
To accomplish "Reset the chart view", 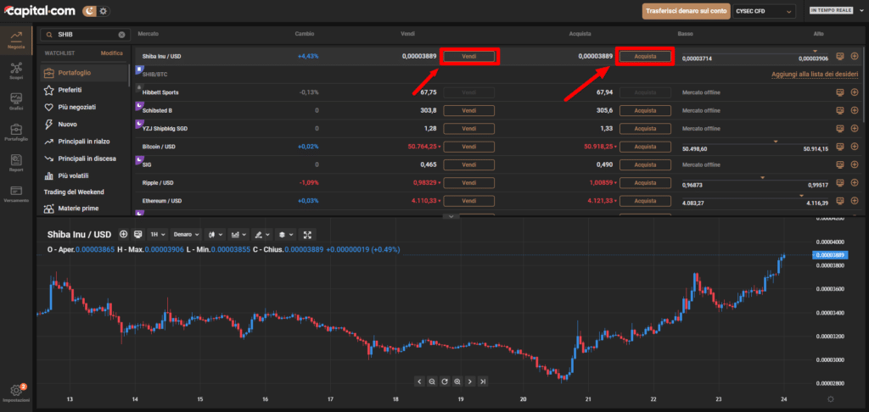I will coord(445,381).
